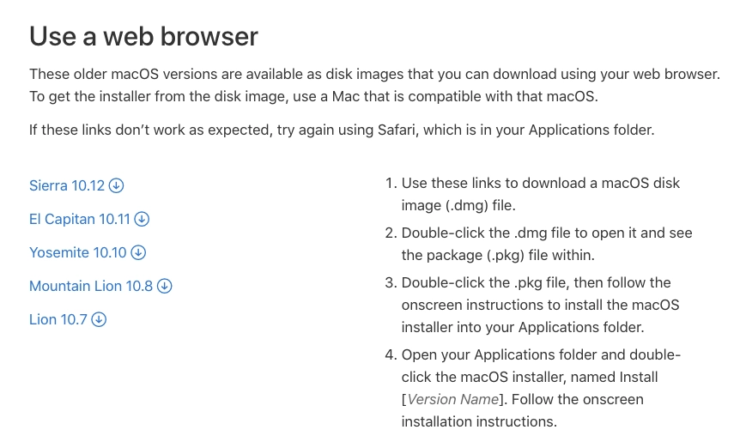Open the El Capitan 10.11 link text
Viewport: 740px width, 448px height.
[79, 219]
